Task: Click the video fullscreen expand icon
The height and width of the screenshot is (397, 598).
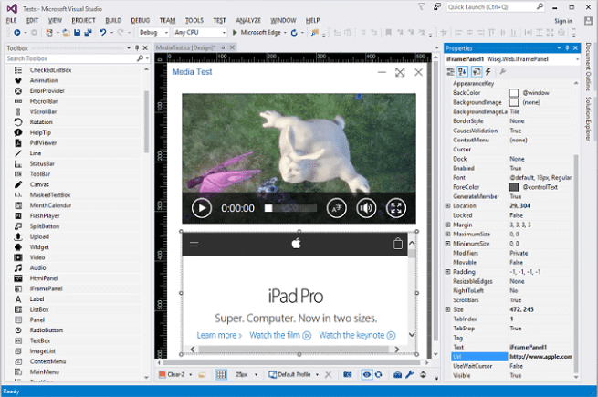Action: (396, 208)
